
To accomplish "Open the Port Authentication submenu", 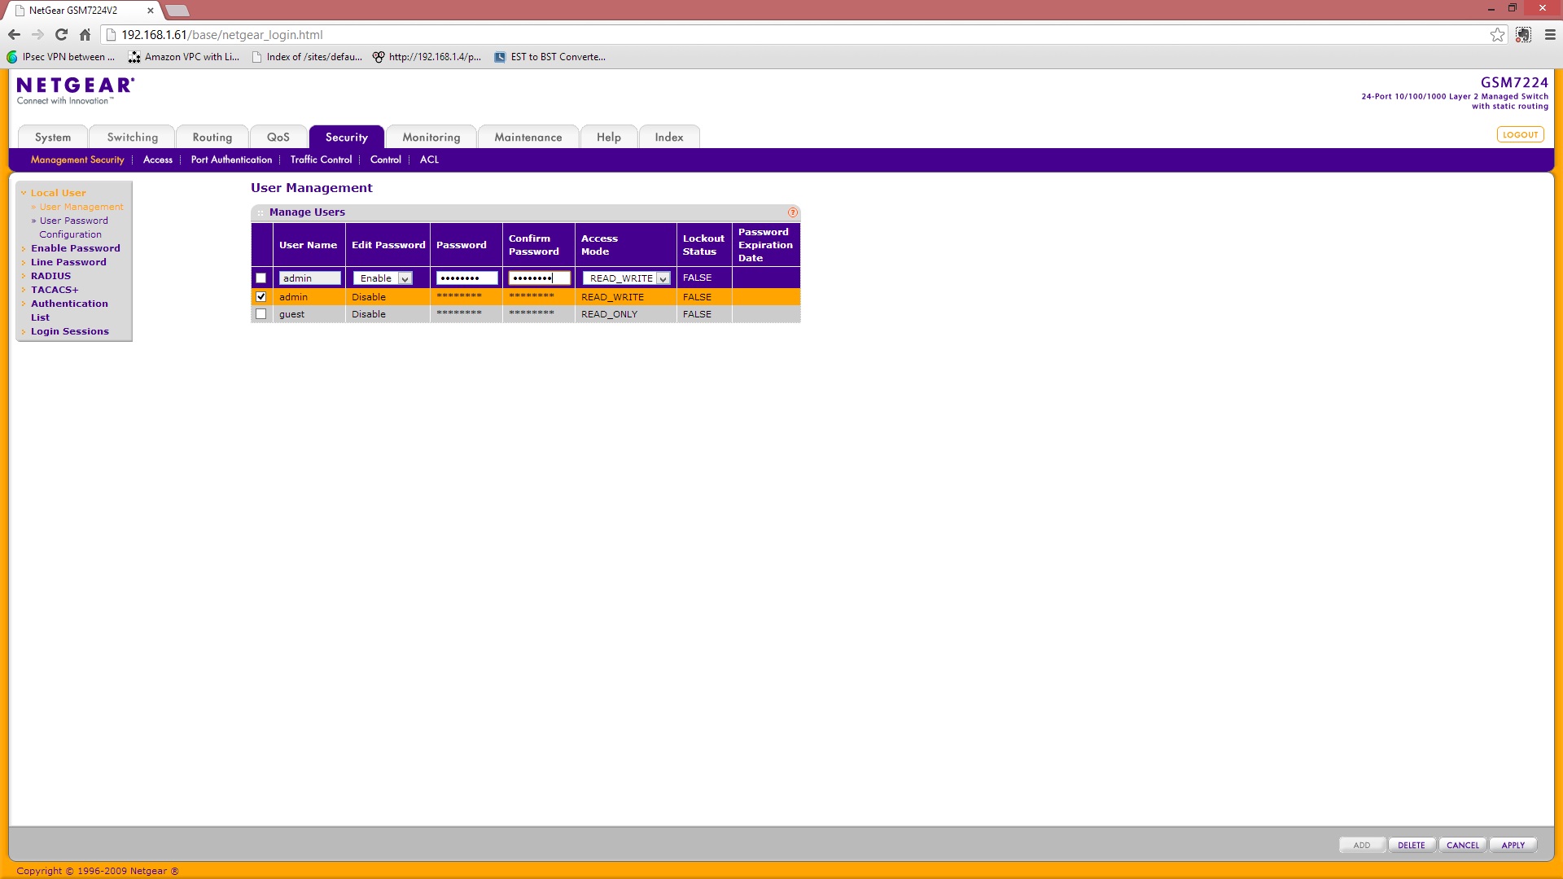I will click(231, 160).
